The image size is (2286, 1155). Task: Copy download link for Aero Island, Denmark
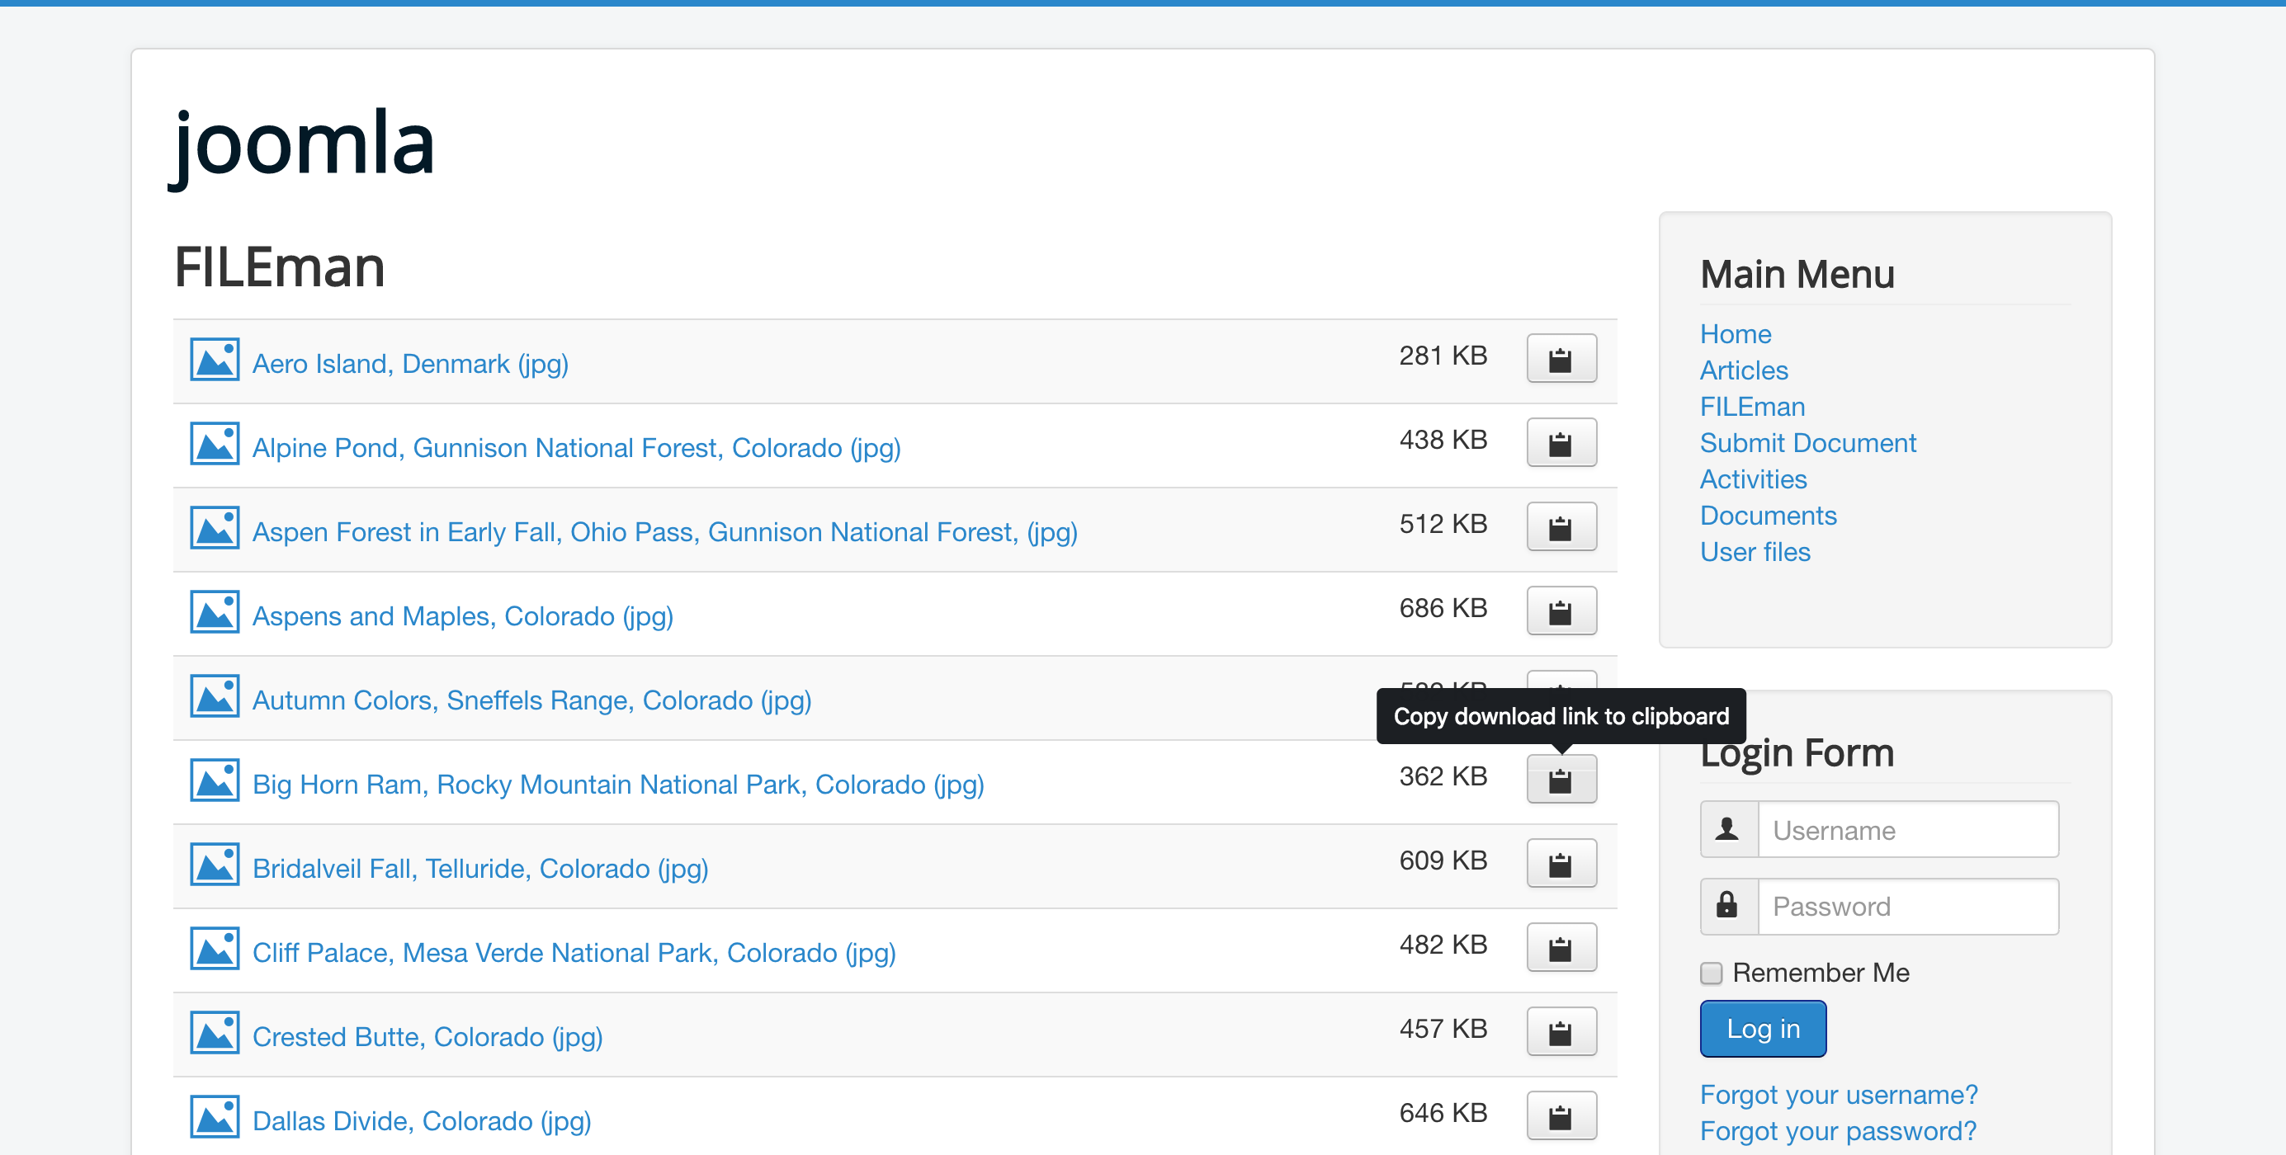[1561, 358]
